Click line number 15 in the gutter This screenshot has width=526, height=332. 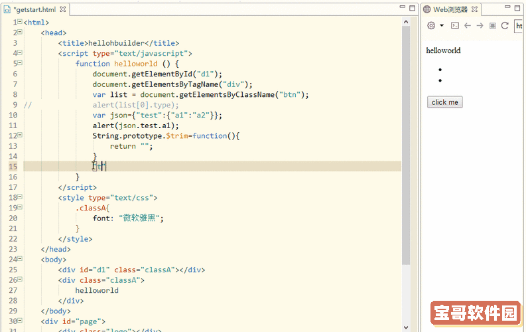[13, 167]
